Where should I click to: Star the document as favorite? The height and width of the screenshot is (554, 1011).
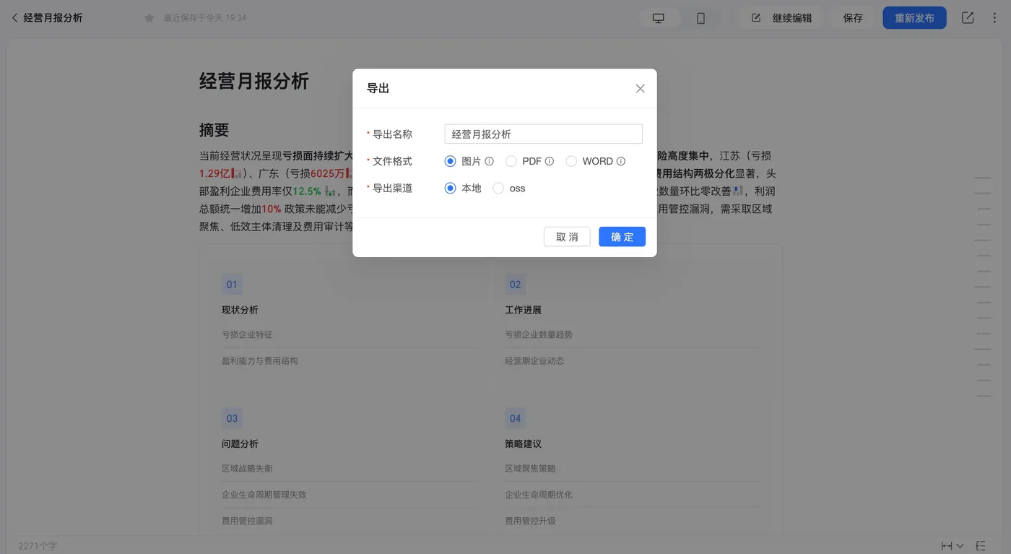pyautogui.click(x=149, y=18)
